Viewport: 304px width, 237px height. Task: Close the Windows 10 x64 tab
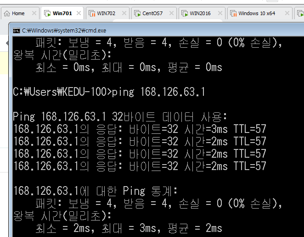pos(287,13)
